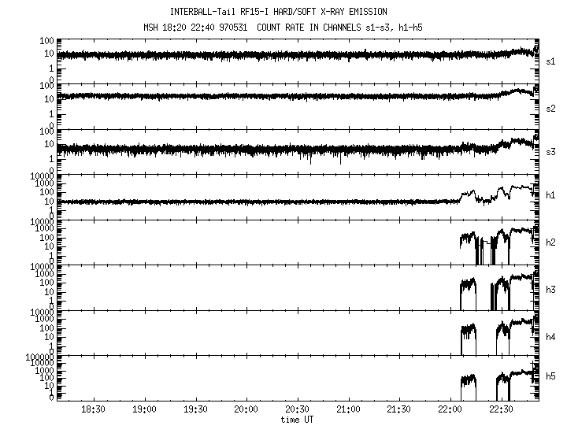Click the 21:00 time tick label
This screenshot has width=567, height=433.
coord(348,410)
